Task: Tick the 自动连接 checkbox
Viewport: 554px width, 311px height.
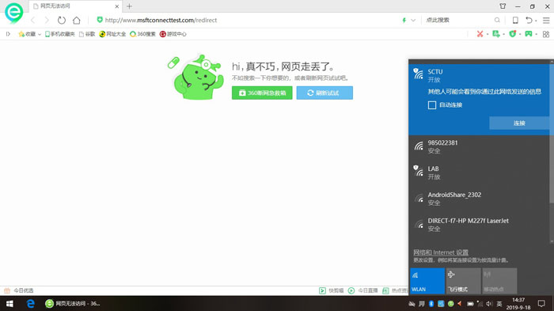Action: pos(432,105)
